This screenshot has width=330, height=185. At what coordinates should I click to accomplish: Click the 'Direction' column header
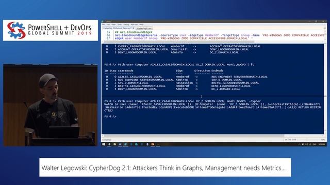pos(202,71)
